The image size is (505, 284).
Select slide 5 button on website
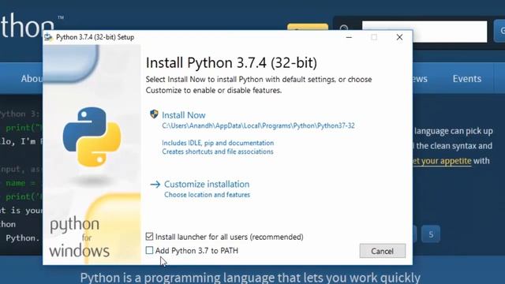click(x=431, y=234)
